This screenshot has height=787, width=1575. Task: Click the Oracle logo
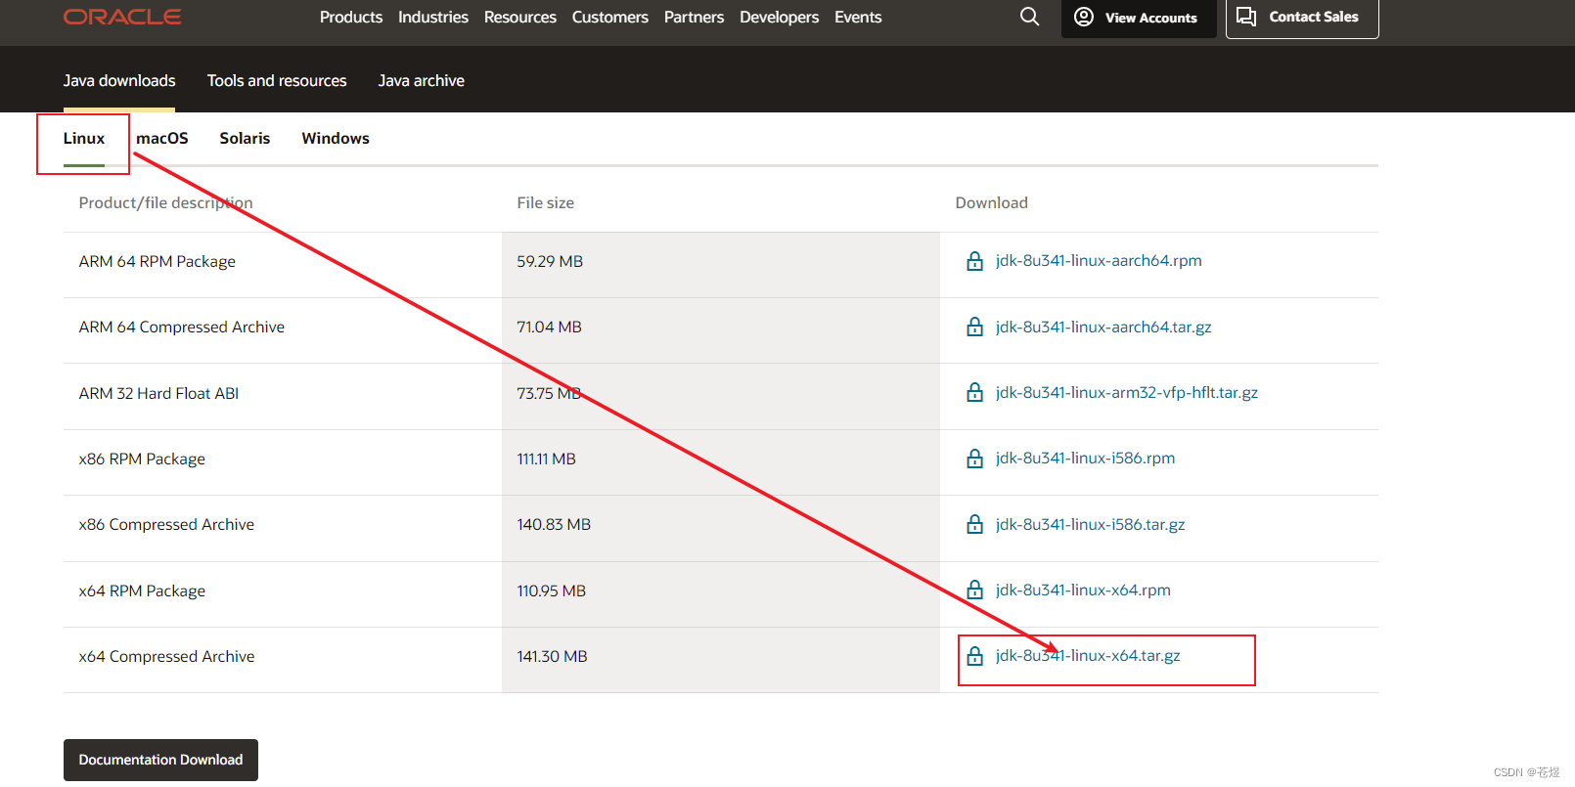[x=122, y=17]
